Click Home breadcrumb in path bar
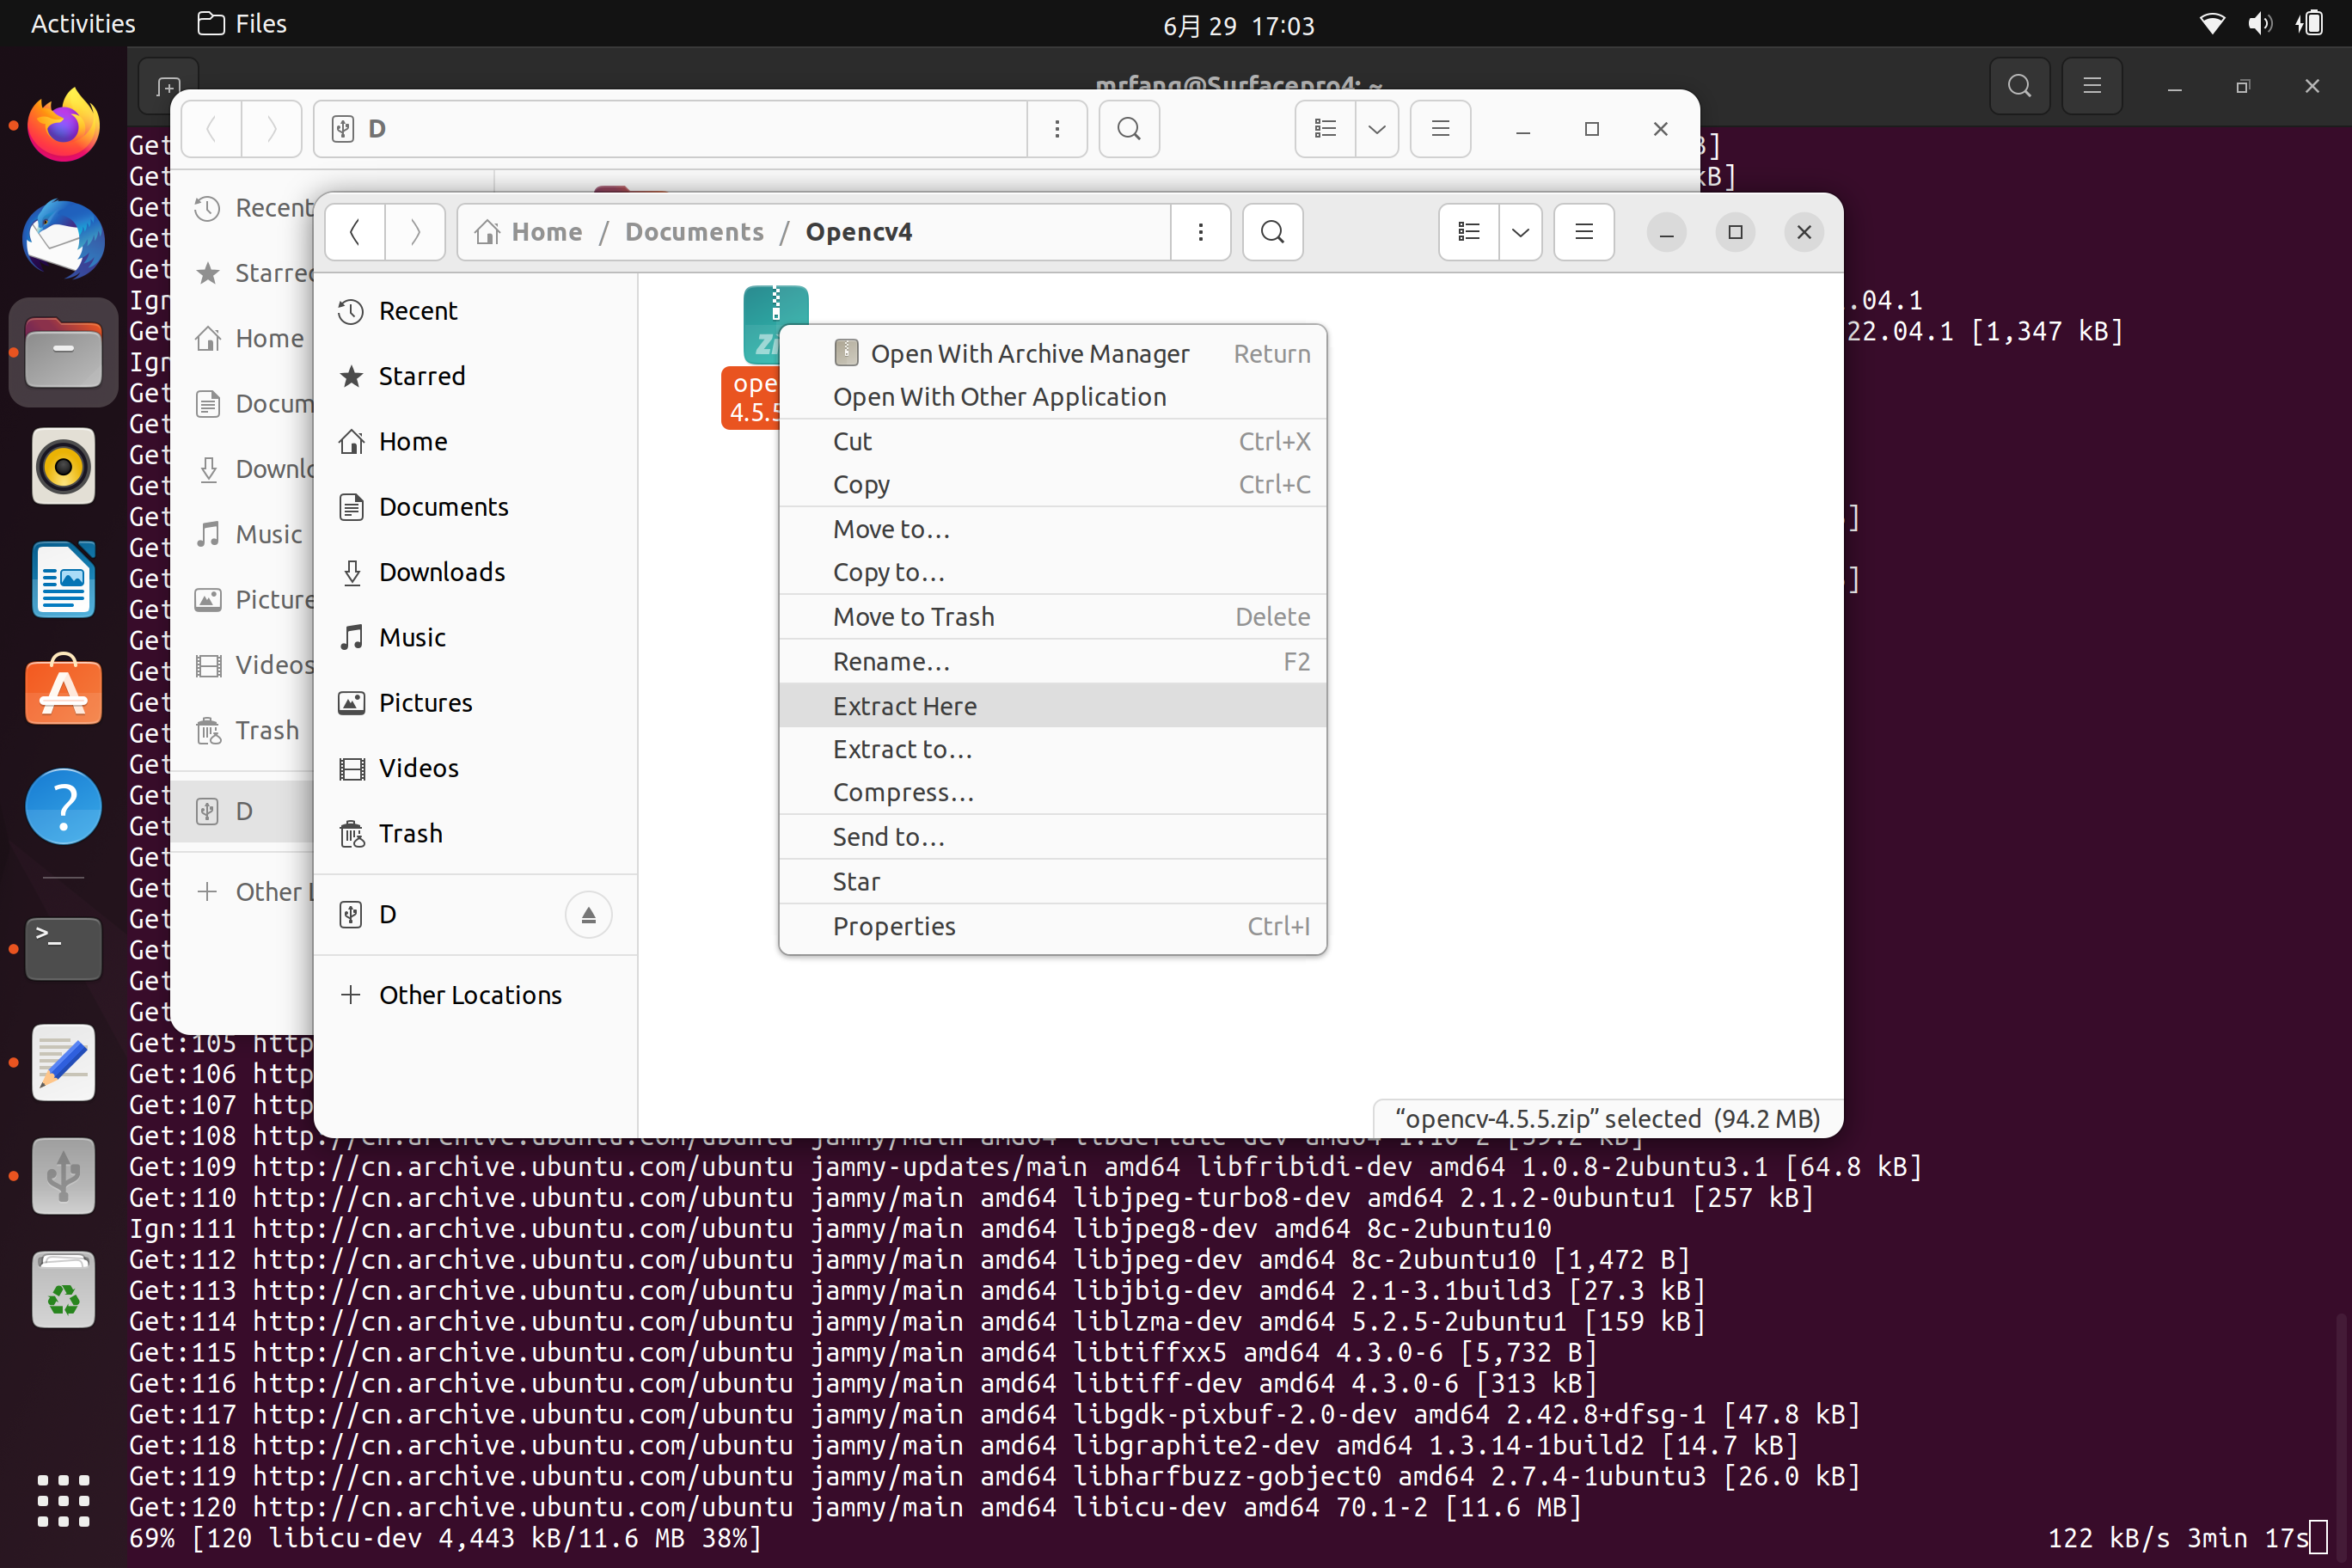This screenshot has width=2352, height=1568. pos(529,232)
